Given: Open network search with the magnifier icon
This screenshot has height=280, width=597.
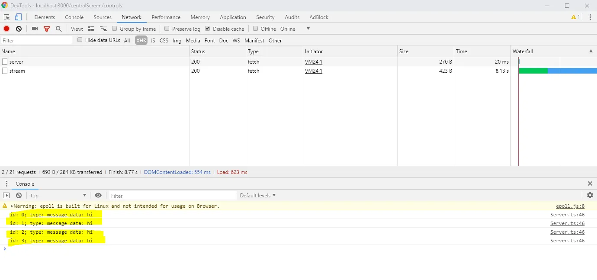Looking at the screenshot, I should pos(58,29).
